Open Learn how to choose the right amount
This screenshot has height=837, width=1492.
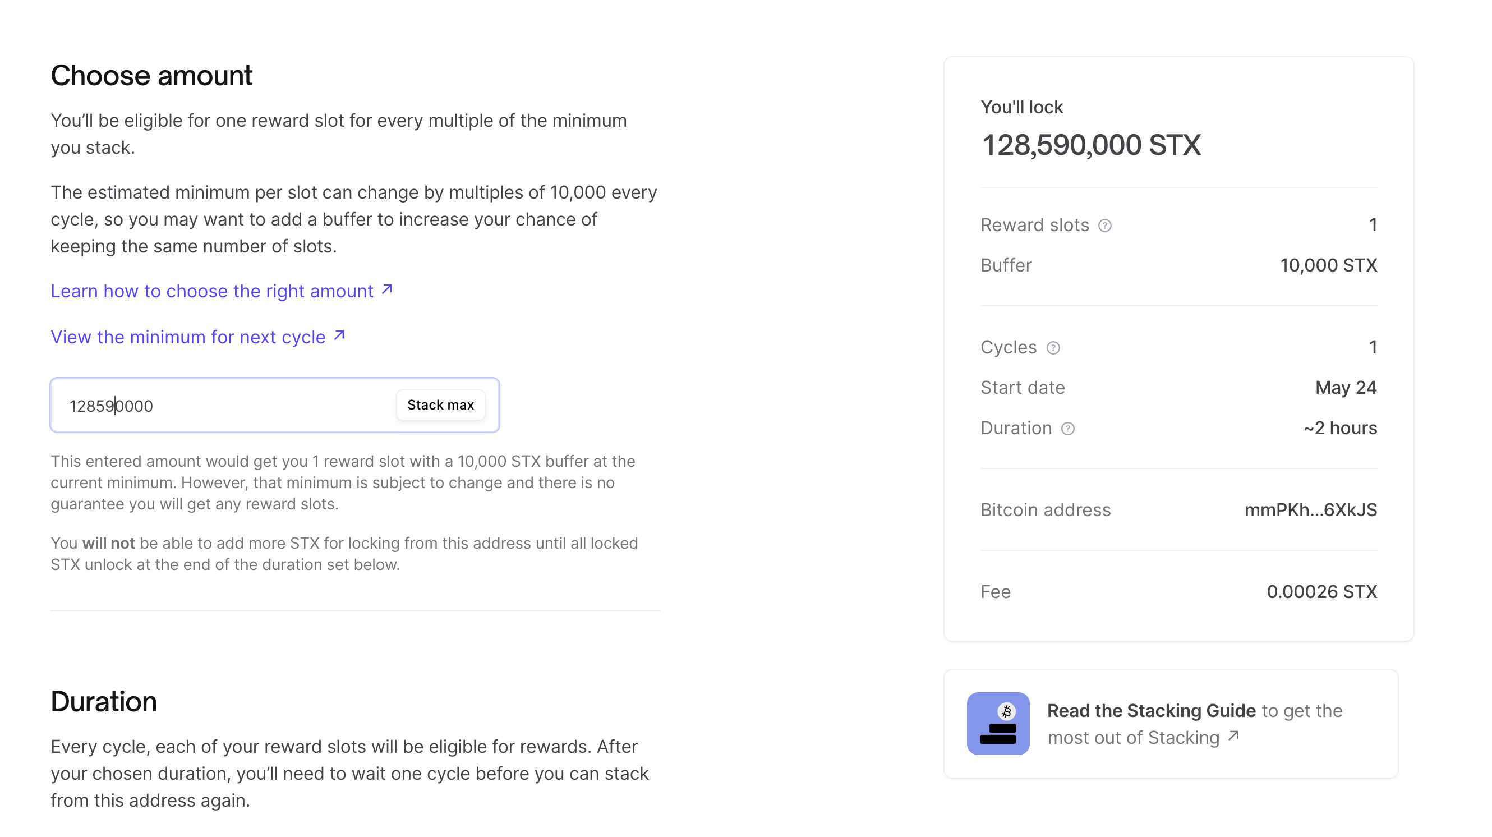(211, 291)
